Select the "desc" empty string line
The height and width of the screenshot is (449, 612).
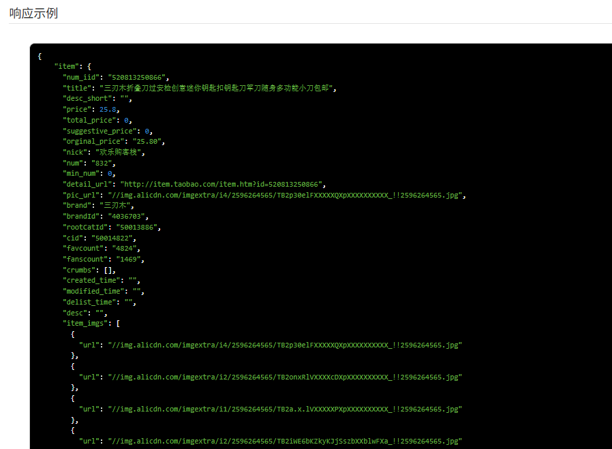point(85,313)
